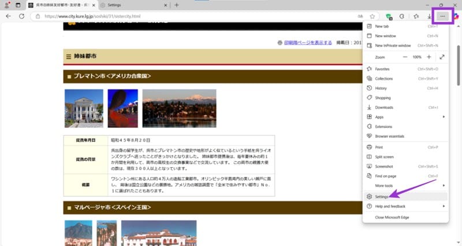This screenshot has height=246, width=462.
Task: Increase zoom with the plus button
Action: point(429,57)
